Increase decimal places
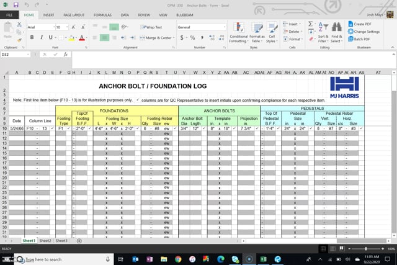The height and width of the screenshot is (265, 397). tap(212, 38)
